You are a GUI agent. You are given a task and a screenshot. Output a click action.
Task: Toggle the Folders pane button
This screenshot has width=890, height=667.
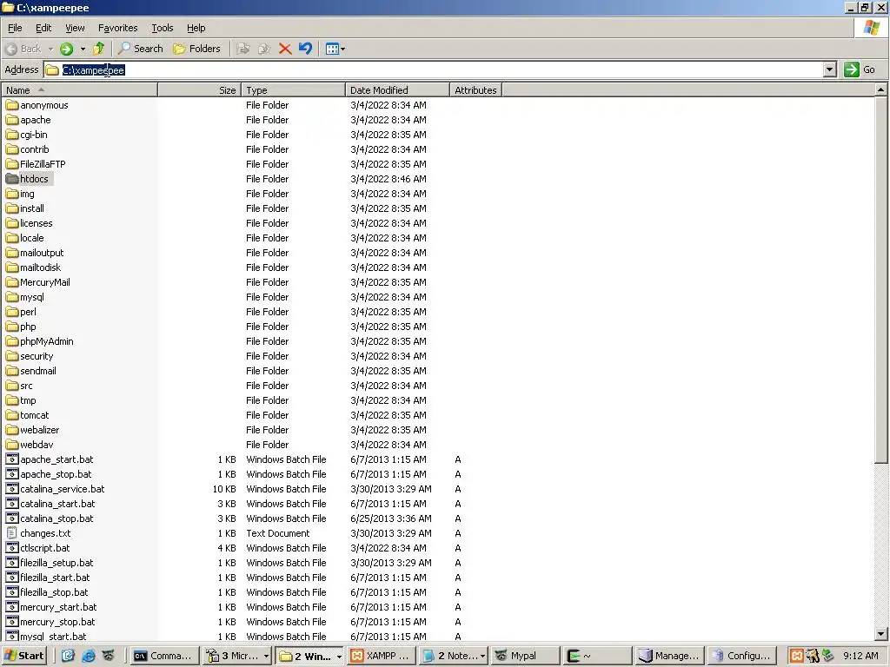[x=196, y=49]
